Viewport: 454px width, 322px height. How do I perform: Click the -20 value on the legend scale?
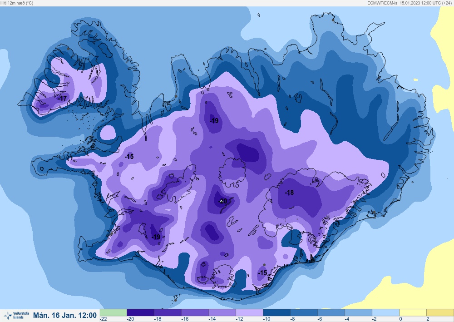tap(130, 319)
